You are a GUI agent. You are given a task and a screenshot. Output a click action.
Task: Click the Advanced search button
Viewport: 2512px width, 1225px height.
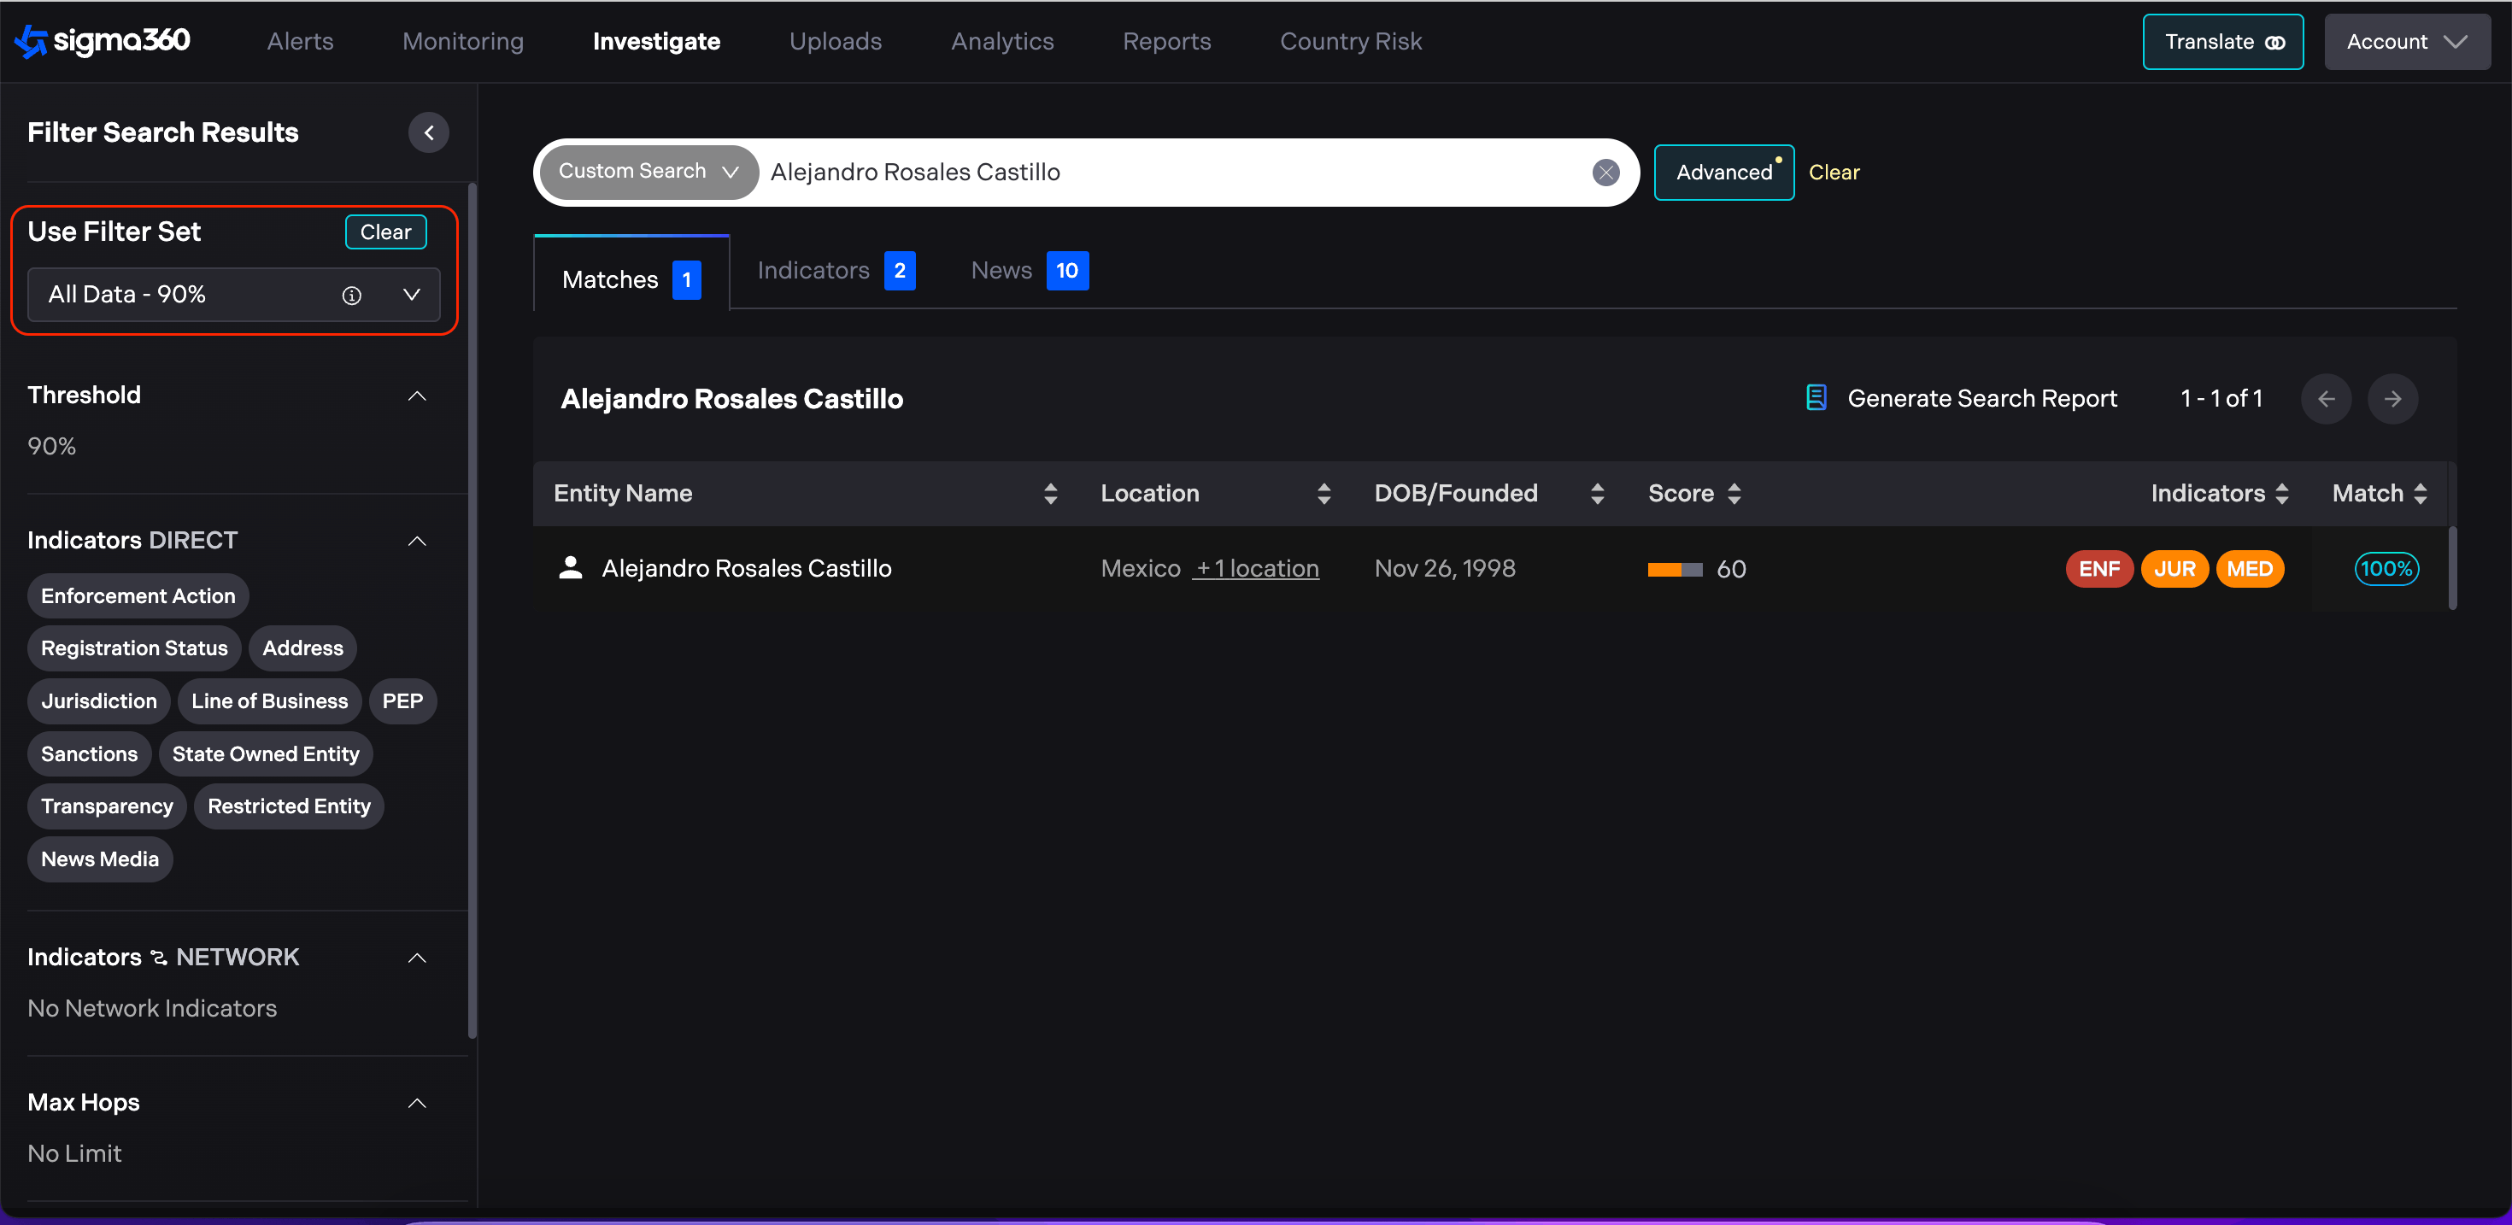[1723, 173]
